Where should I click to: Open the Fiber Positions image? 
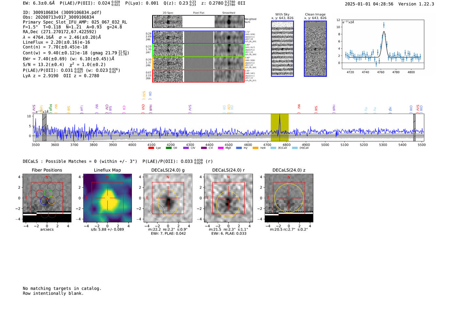pyautogui.click(x=47, y=198)
